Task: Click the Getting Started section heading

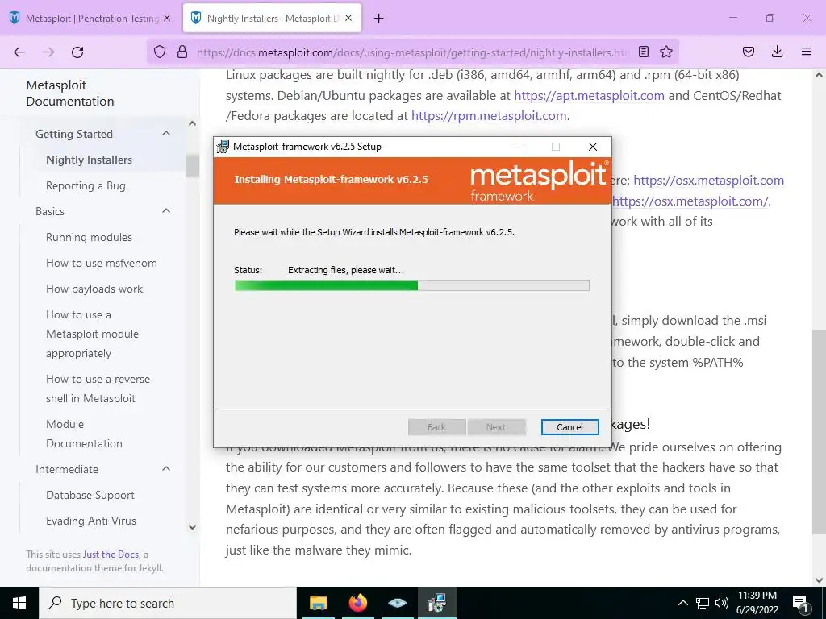Action: [x=73, y=134]
